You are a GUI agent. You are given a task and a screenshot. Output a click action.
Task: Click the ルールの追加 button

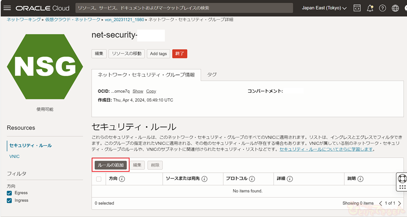tap(111, 165)
